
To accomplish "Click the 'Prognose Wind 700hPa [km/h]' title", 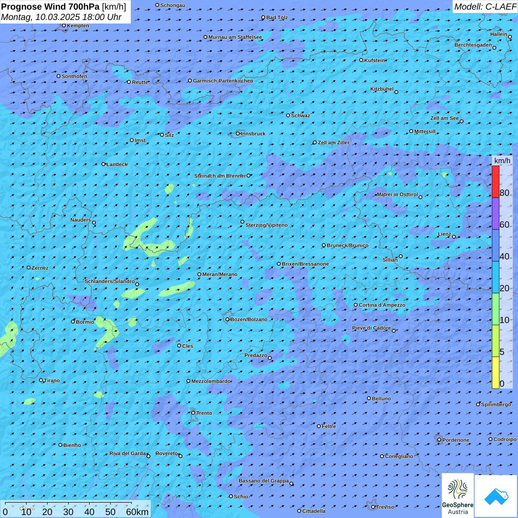I will pos(64,7).
